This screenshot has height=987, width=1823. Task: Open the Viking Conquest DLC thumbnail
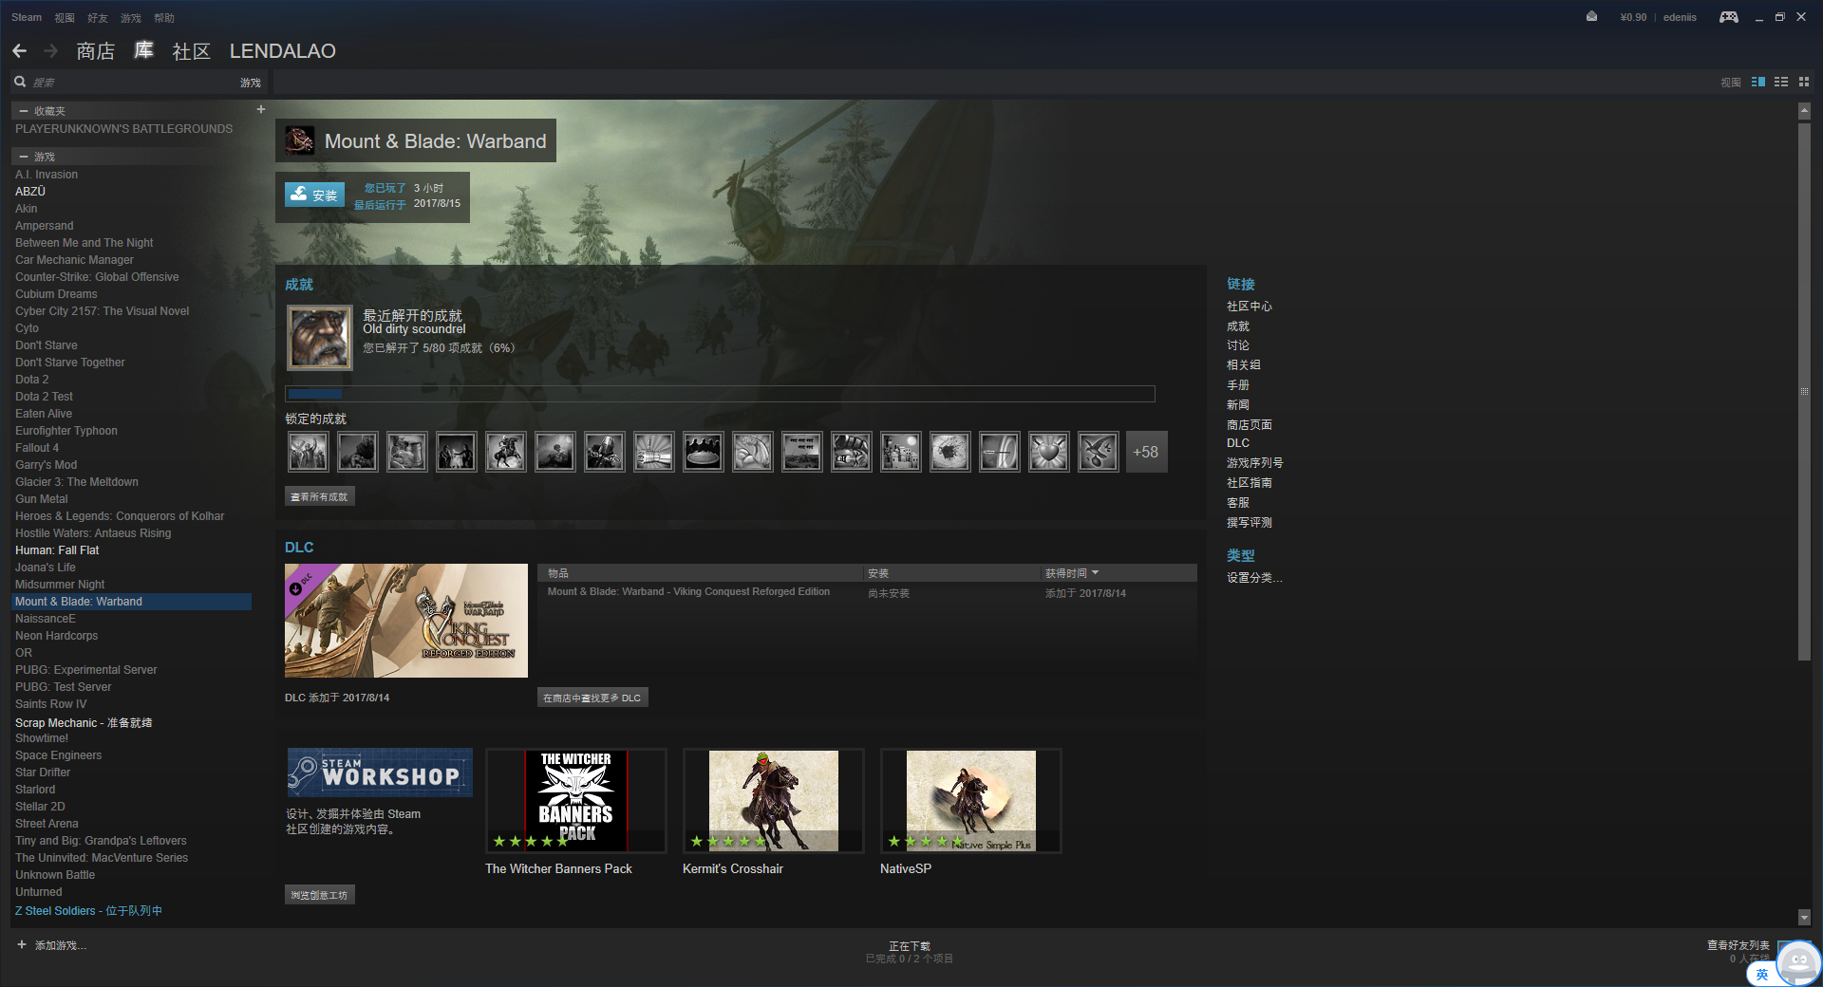pyautogui.click(x=406, y=621)
